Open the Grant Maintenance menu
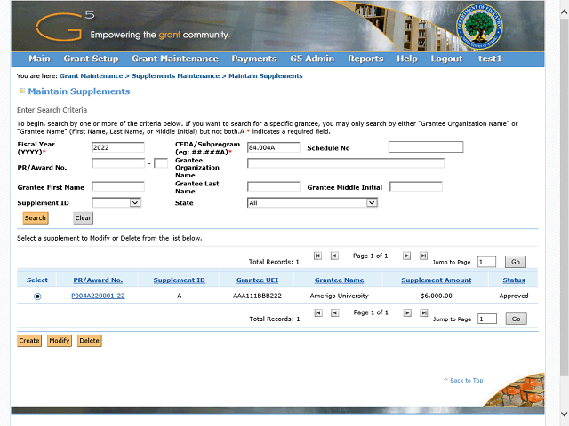Image resolution: width=569 pixels, height=426 pixels. point(174,59)
